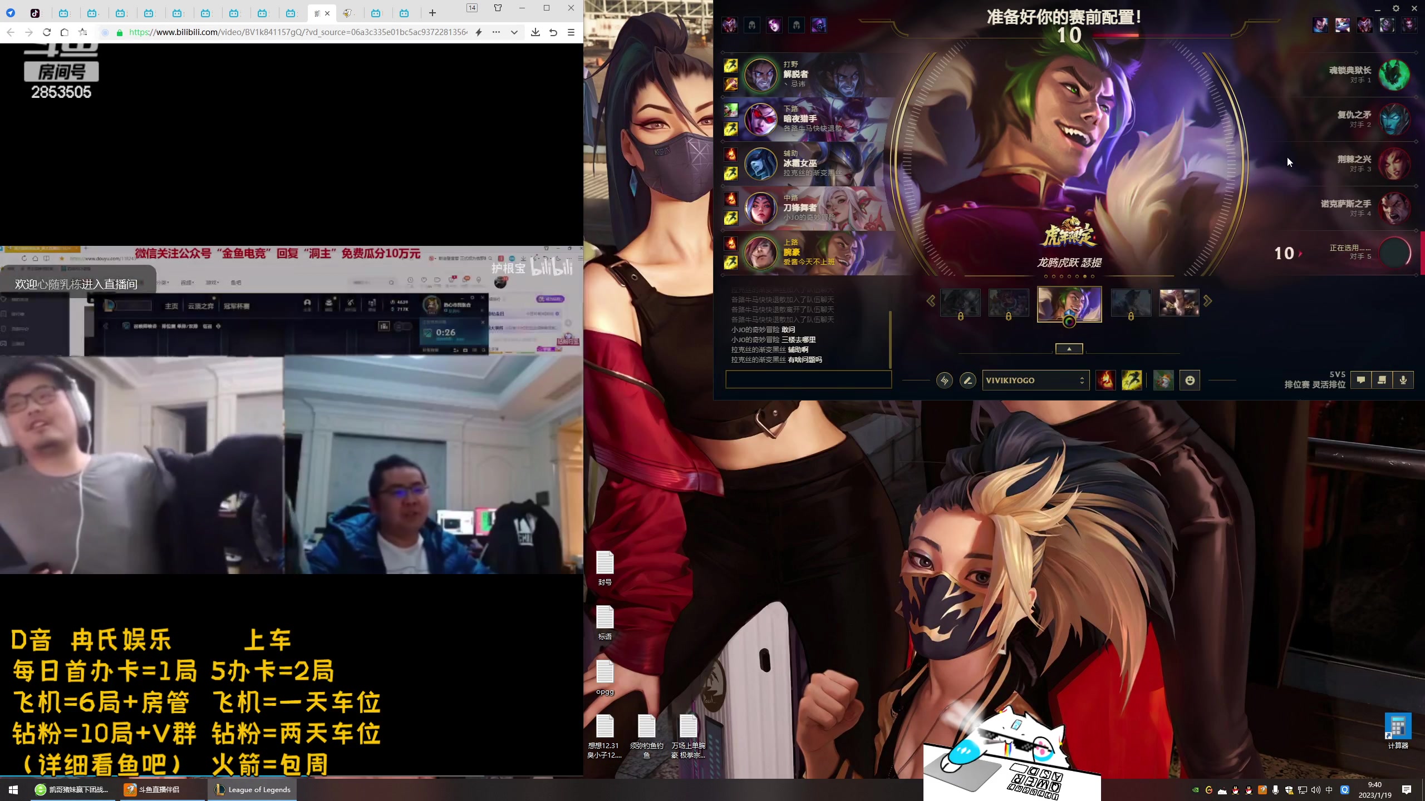The image size is (1425, 801).
Task: Open the Windows Start menu
Action: pyautogui.click(x=13, y=790)
